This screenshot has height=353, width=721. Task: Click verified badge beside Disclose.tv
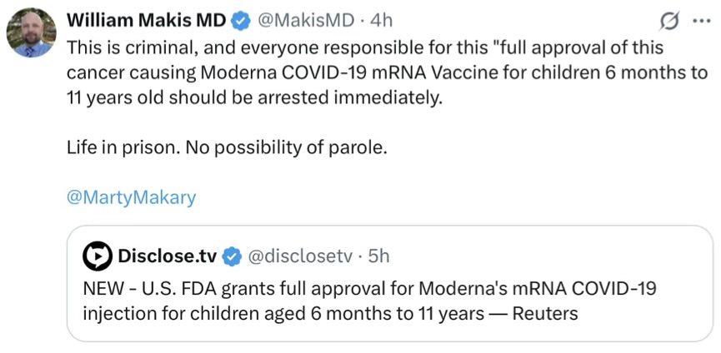coord(233,256)
